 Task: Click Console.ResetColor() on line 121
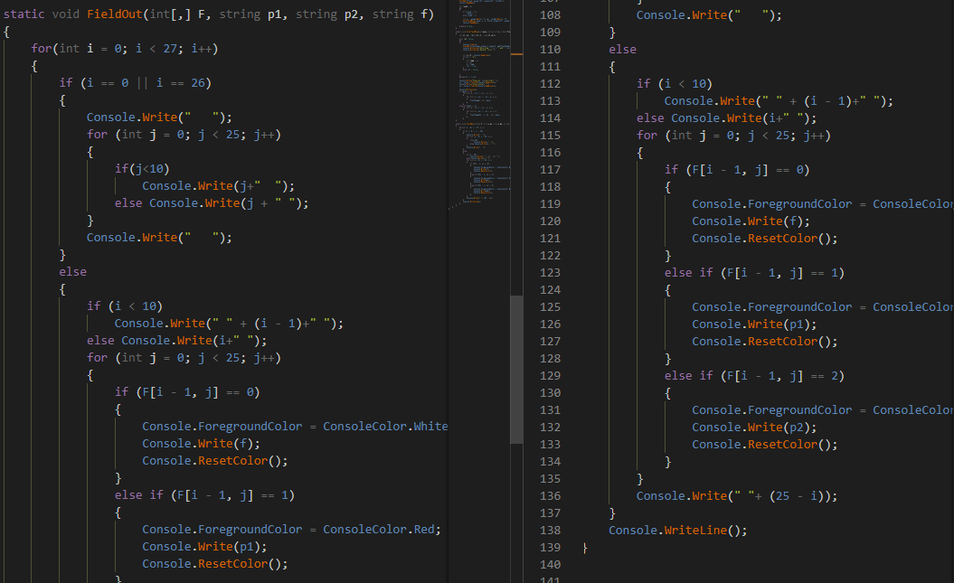(764, 238)
